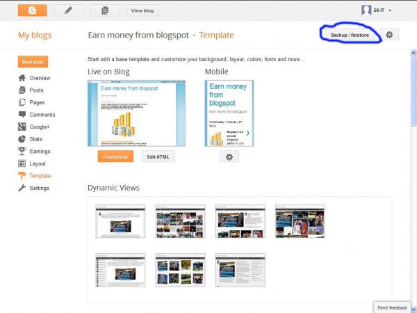The image size is (417, 313).
Task: Click the Posts document icon
Action: click(22, 90)
